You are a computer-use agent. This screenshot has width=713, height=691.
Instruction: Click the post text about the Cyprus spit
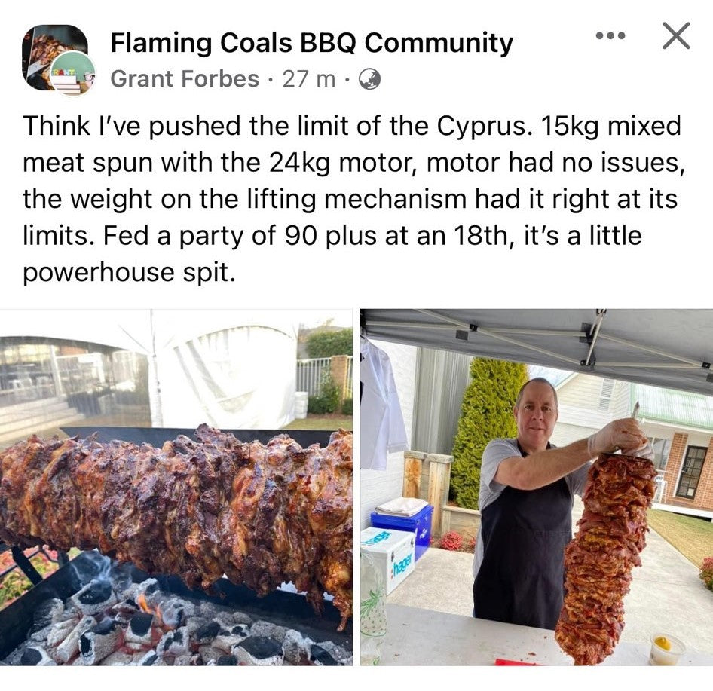tap(353, 199)
